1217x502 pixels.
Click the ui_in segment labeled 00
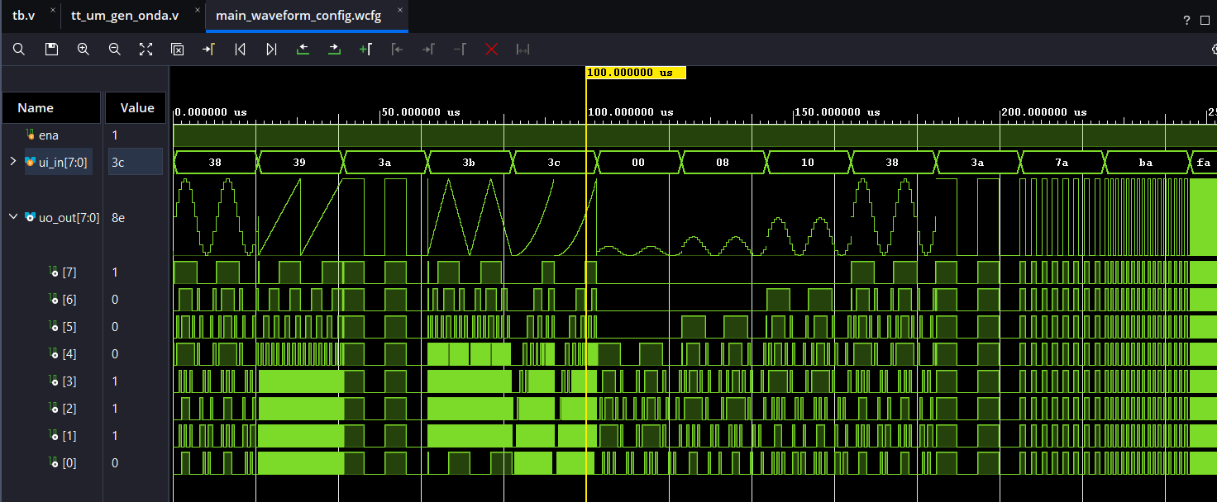(638, 163)
